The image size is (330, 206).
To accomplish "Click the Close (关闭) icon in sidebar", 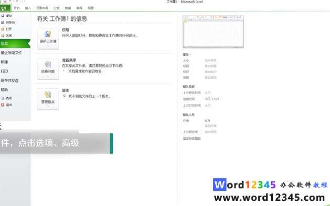I will click(3, 36).
